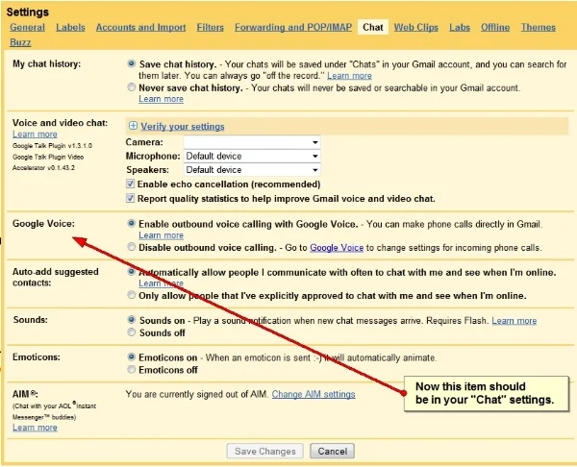The height and width of the screenshot is (467, 577).
Task: Open Change AIM settings link
Action: [x=314, y=394]
